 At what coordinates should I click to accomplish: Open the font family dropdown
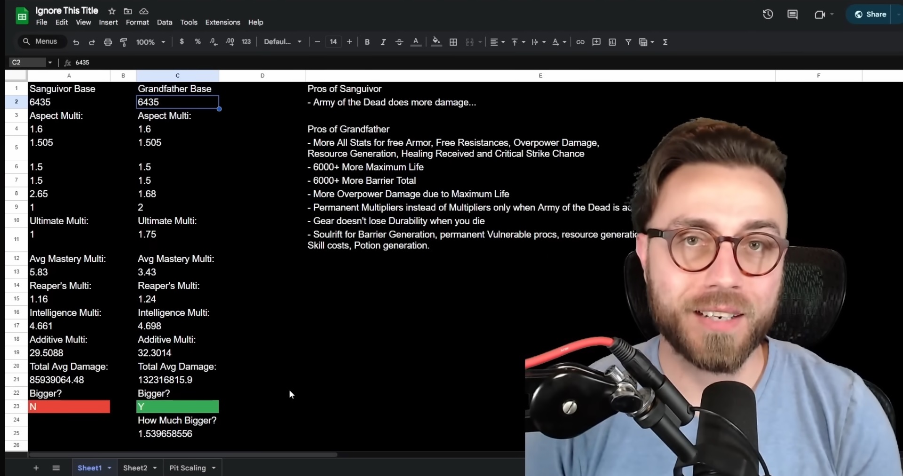tap(283, 42)
